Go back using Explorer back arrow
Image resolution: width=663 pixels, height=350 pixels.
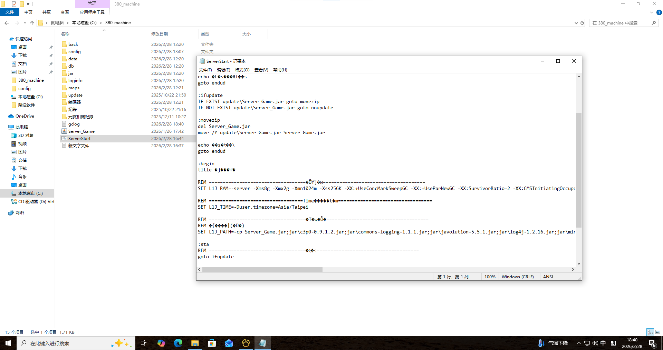click(7, 23)
